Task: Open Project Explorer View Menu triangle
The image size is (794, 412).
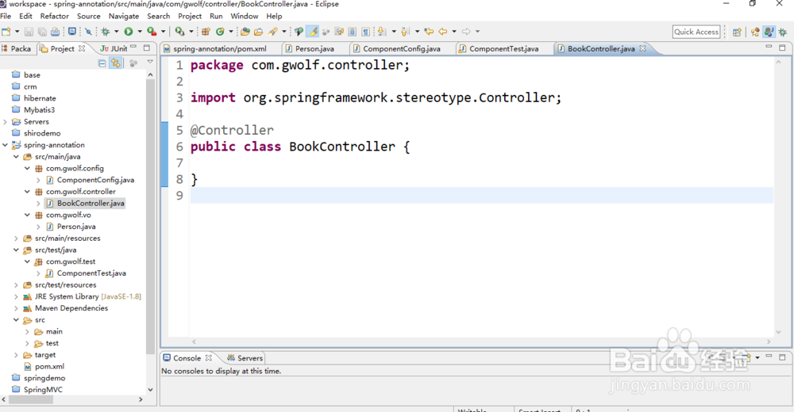Action: click(150, 62)
